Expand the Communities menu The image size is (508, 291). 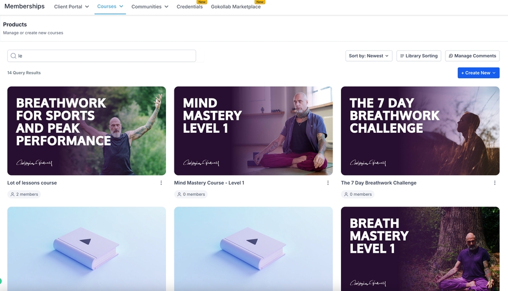pos(150,7)
